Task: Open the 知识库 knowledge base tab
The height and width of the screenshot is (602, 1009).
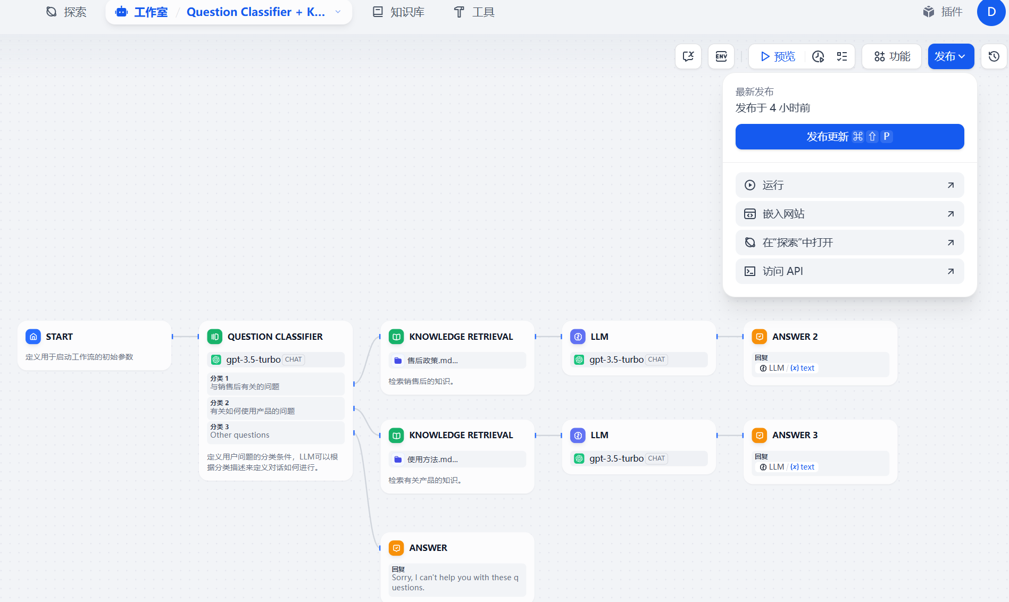Action: point(398,12)
